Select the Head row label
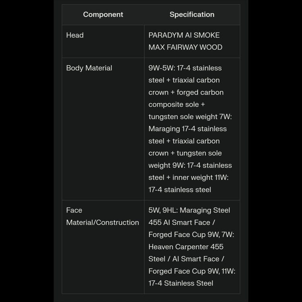Image resolution: width=302 pixels, height=302 pixels. click(x=75, y=35)
